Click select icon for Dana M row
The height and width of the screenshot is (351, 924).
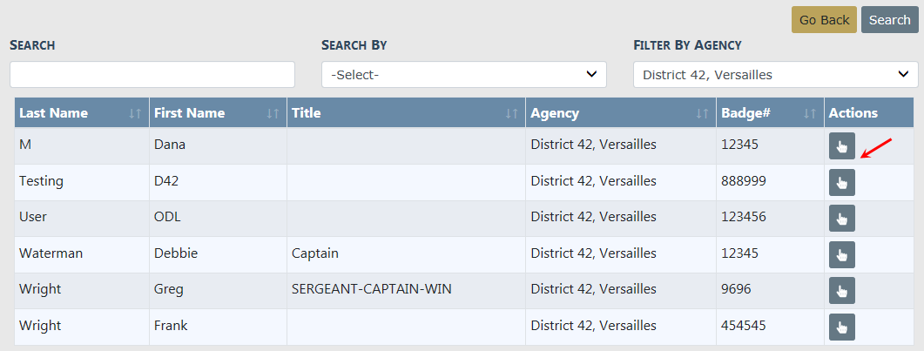pos(841,146)
